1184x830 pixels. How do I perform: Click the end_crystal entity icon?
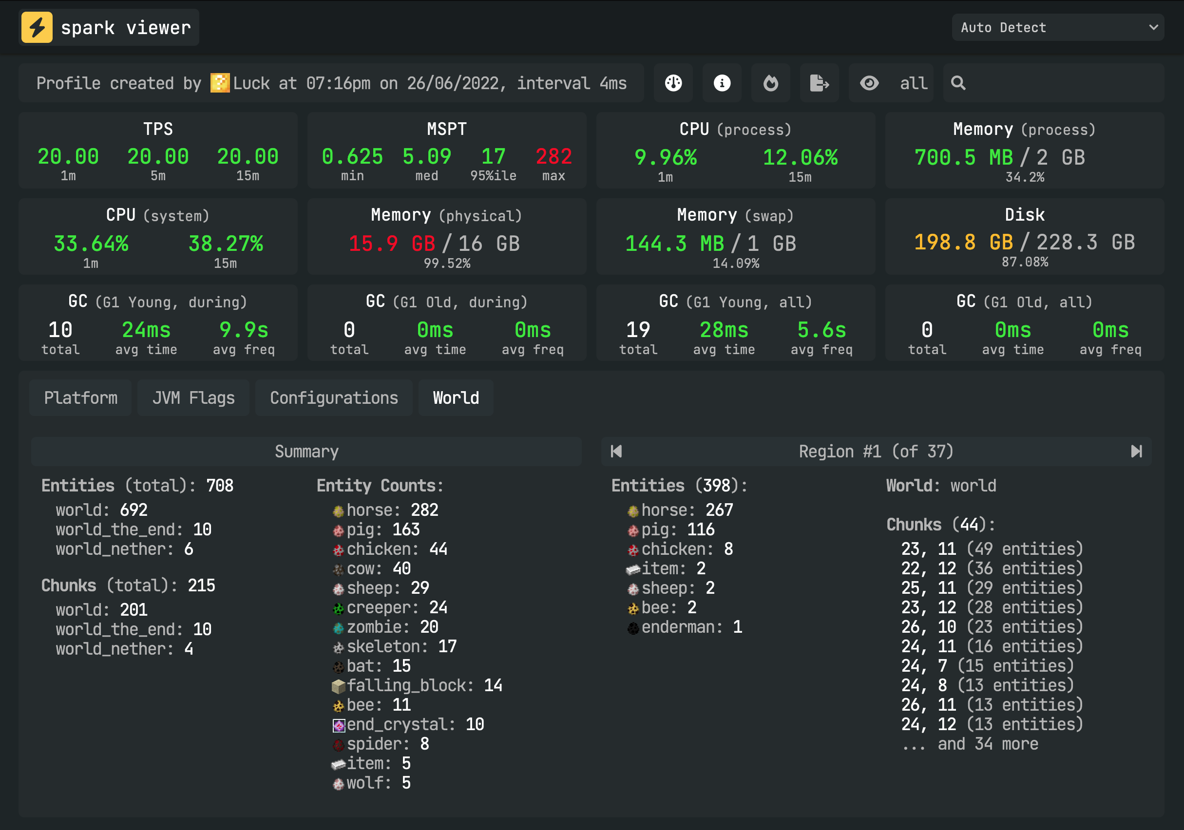338,724
